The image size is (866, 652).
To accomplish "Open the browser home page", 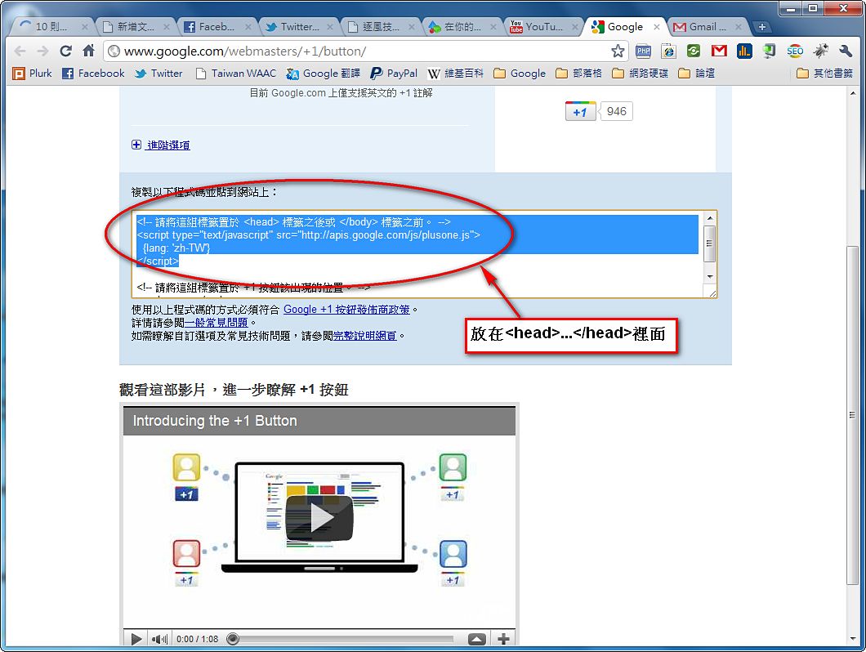I will tap(89, 51).
